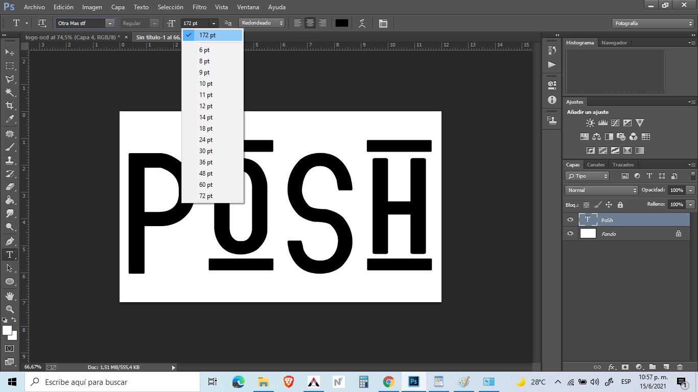This screenshot has width=698, height=392.
Task: Switch layer filtering on or off
Action: 693,176
